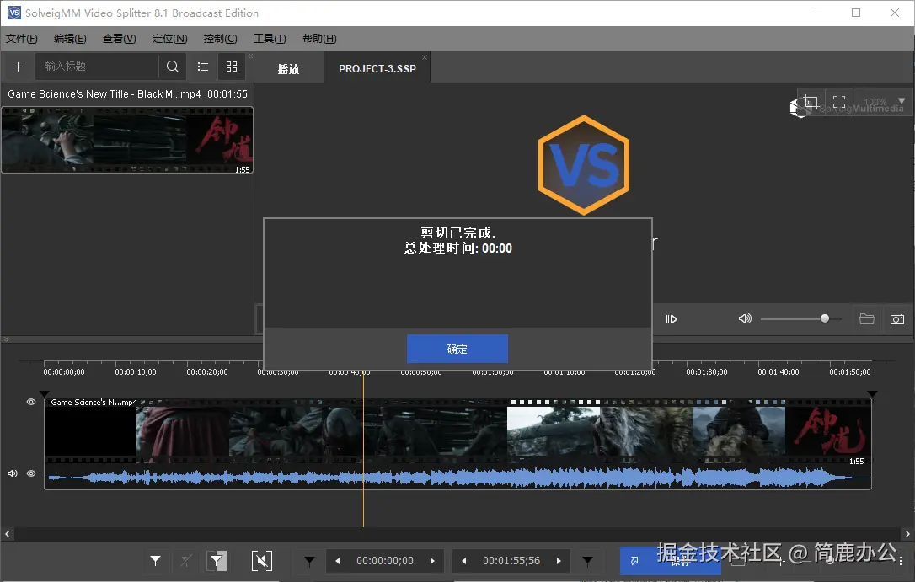Click 确定 to dismiss the dialog

457,349
